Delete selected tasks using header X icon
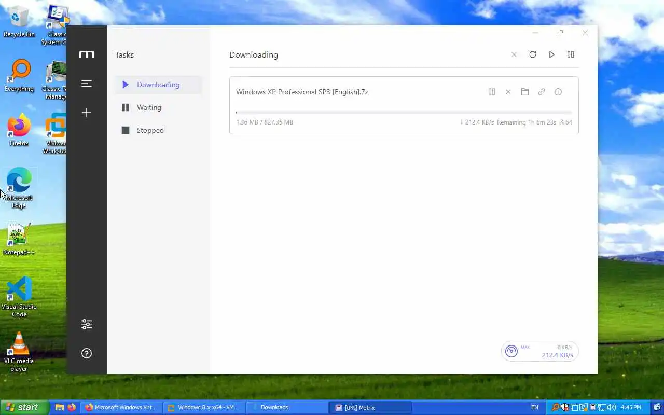 (x=514, y=54)
